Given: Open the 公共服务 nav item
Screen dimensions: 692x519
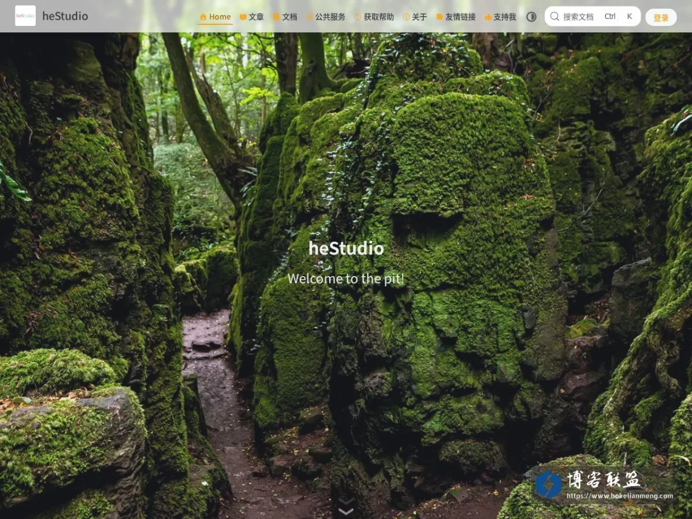Looking at the screenshot, I should pos(325,17).
